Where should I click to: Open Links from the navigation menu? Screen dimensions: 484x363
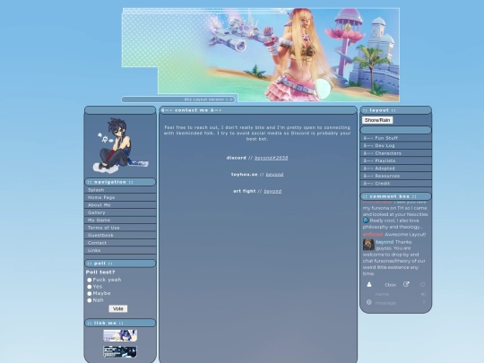click(120, 250)
